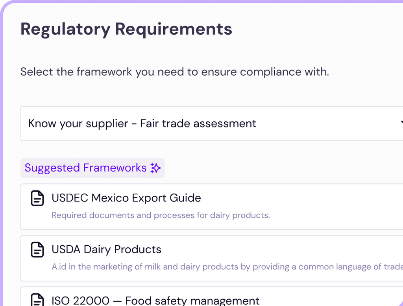Click the document icon beside ISO 22000
The width and height of the screenshot is (403, 306).
[x=37, y=300]
